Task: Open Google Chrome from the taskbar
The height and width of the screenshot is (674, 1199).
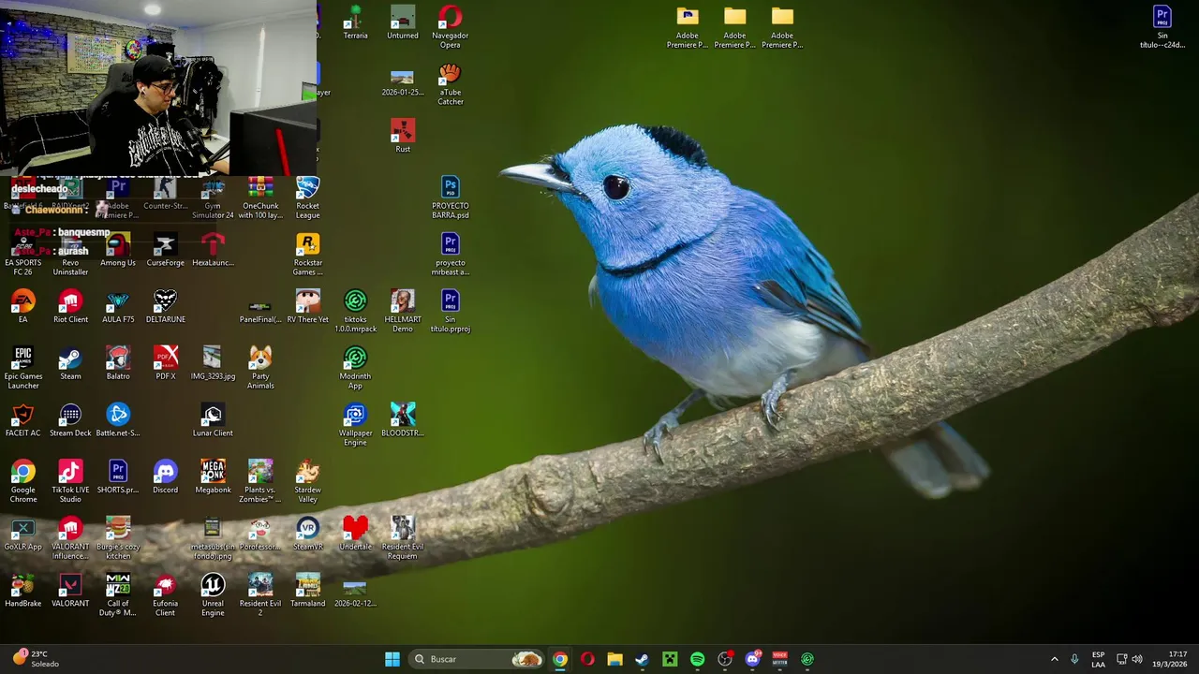Action: click(559, 659)
